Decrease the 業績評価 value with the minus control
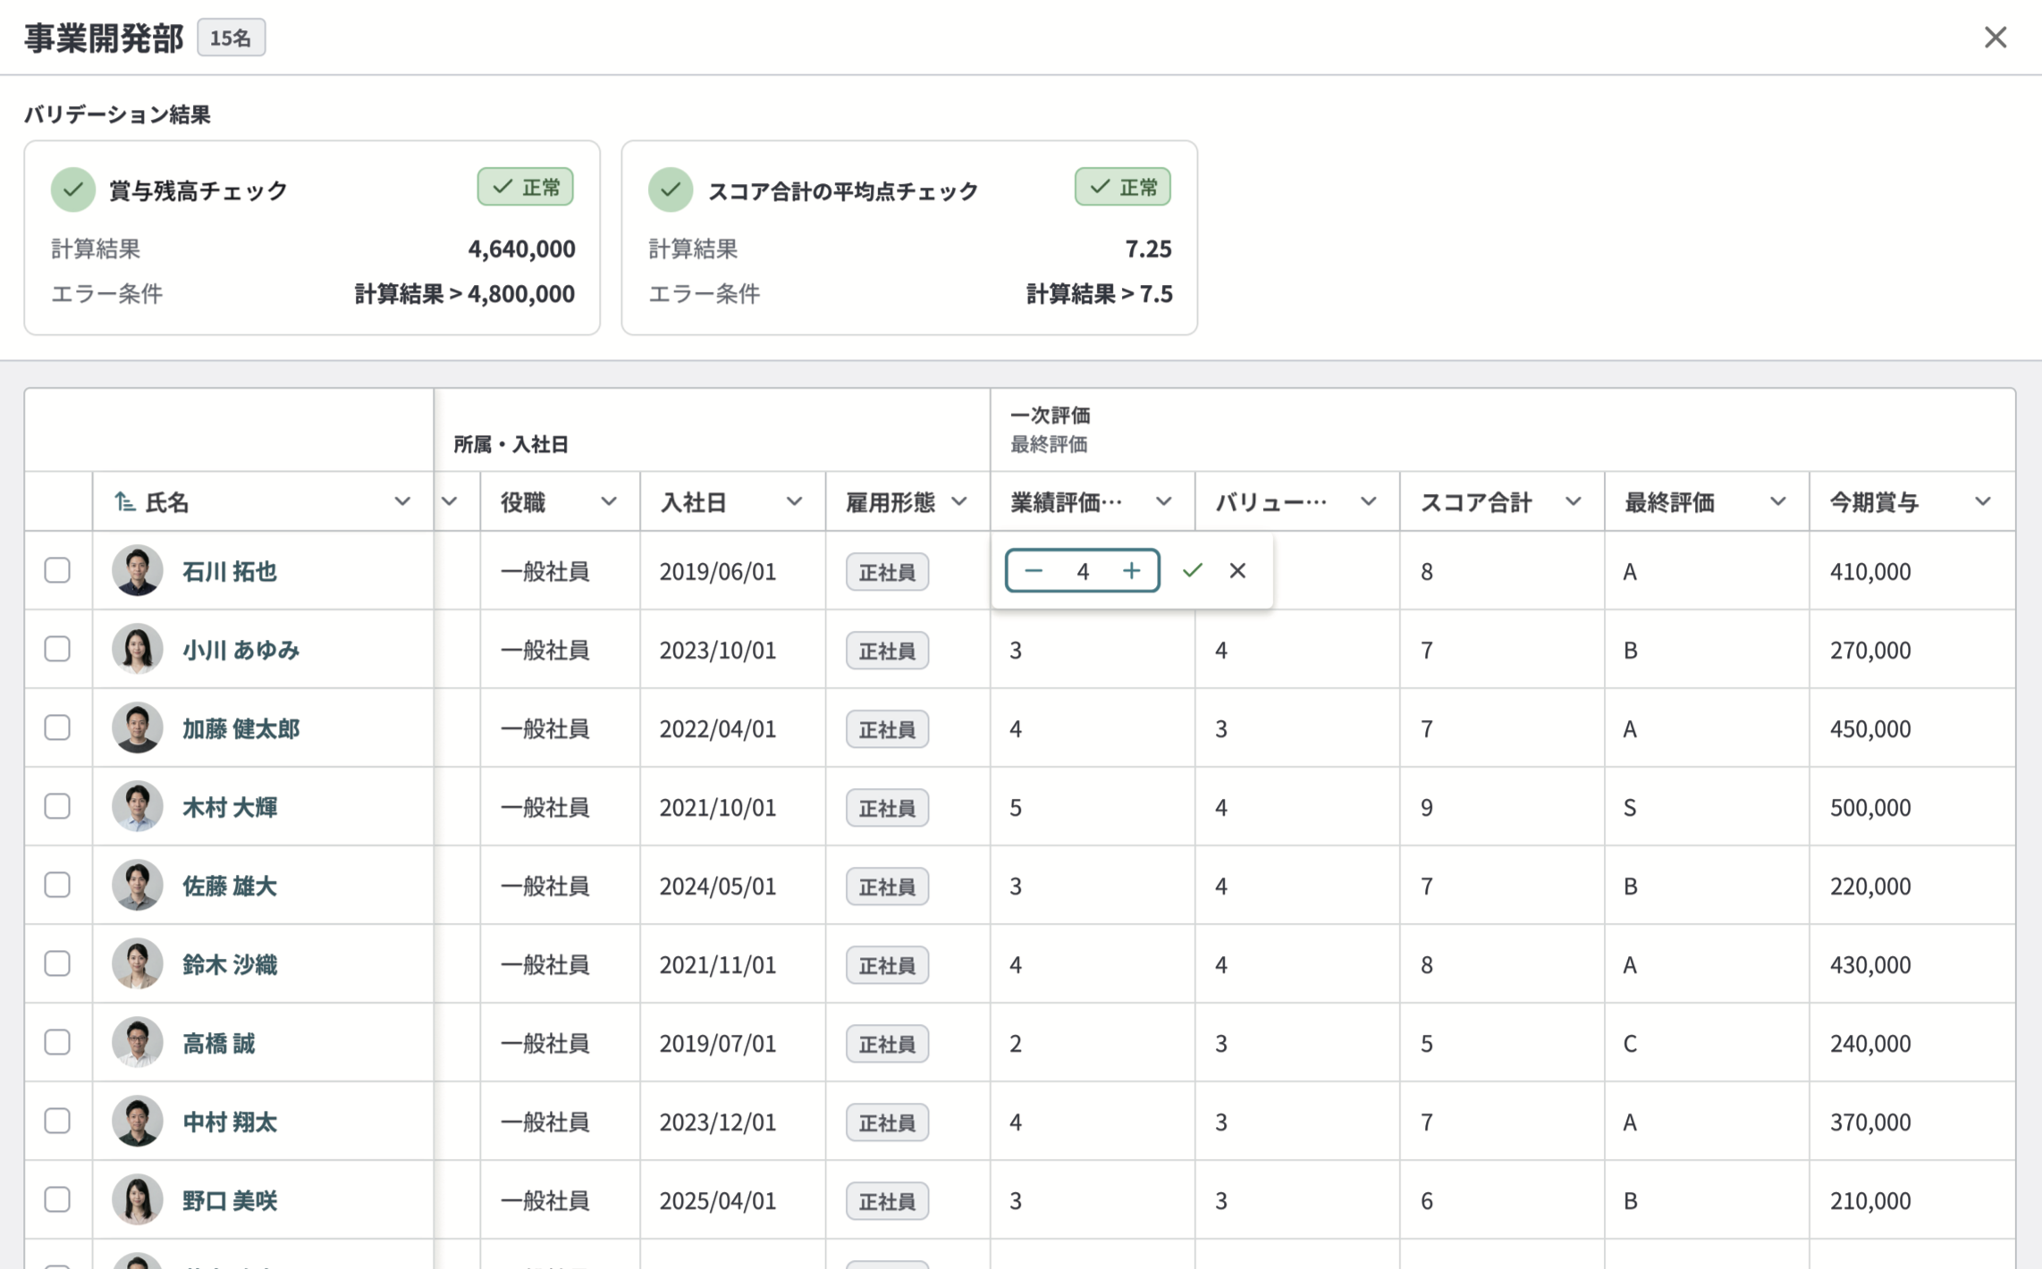 pos(1035,570)
